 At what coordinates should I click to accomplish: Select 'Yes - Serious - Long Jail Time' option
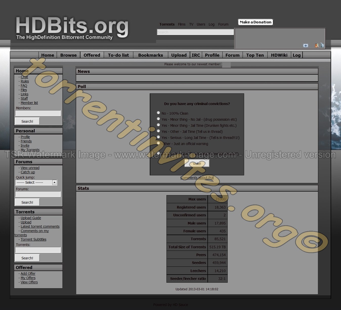click(158, 137)
